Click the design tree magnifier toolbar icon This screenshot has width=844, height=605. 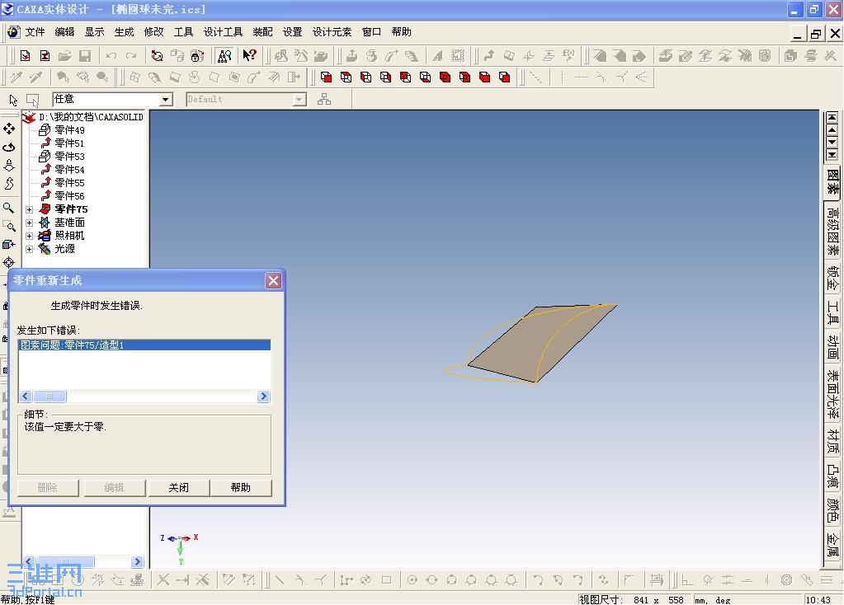click(224, 55)
